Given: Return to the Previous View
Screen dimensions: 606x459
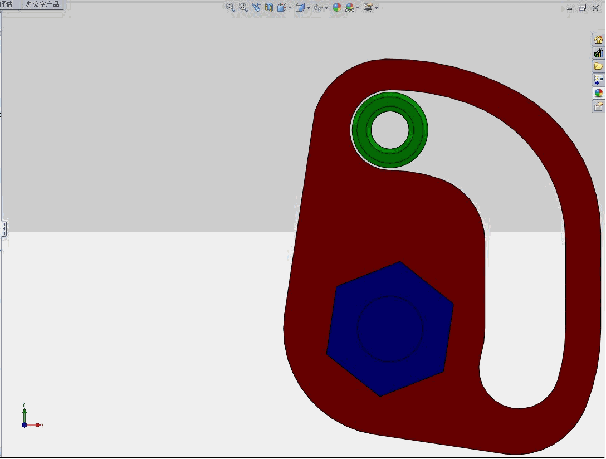Looking at the screenshot, I should click(256, 7).
